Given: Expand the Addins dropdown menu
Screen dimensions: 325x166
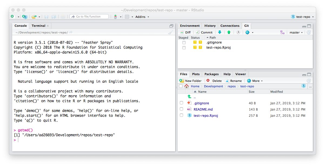Looking at the screenshot, I should pos(142,17).
